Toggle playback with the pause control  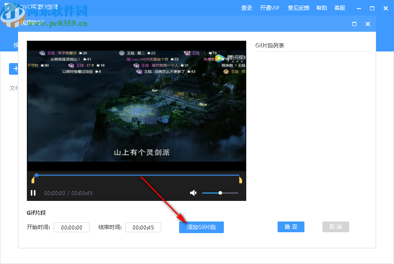coord(34,192)
